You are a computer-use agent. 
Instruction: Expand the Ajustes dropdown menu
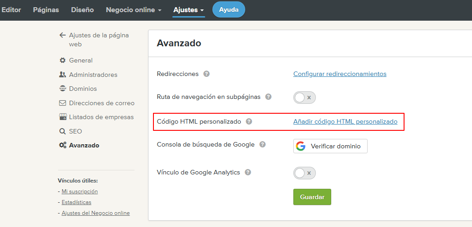[x=189, y=10]
